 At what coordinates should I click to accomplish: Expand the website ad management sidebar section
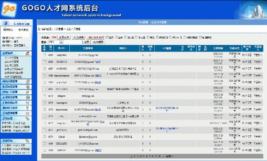(16, 92)
